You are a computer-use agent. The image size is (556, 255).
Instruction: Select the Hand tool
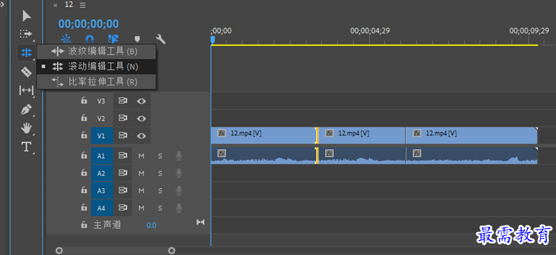click(26, 128)
